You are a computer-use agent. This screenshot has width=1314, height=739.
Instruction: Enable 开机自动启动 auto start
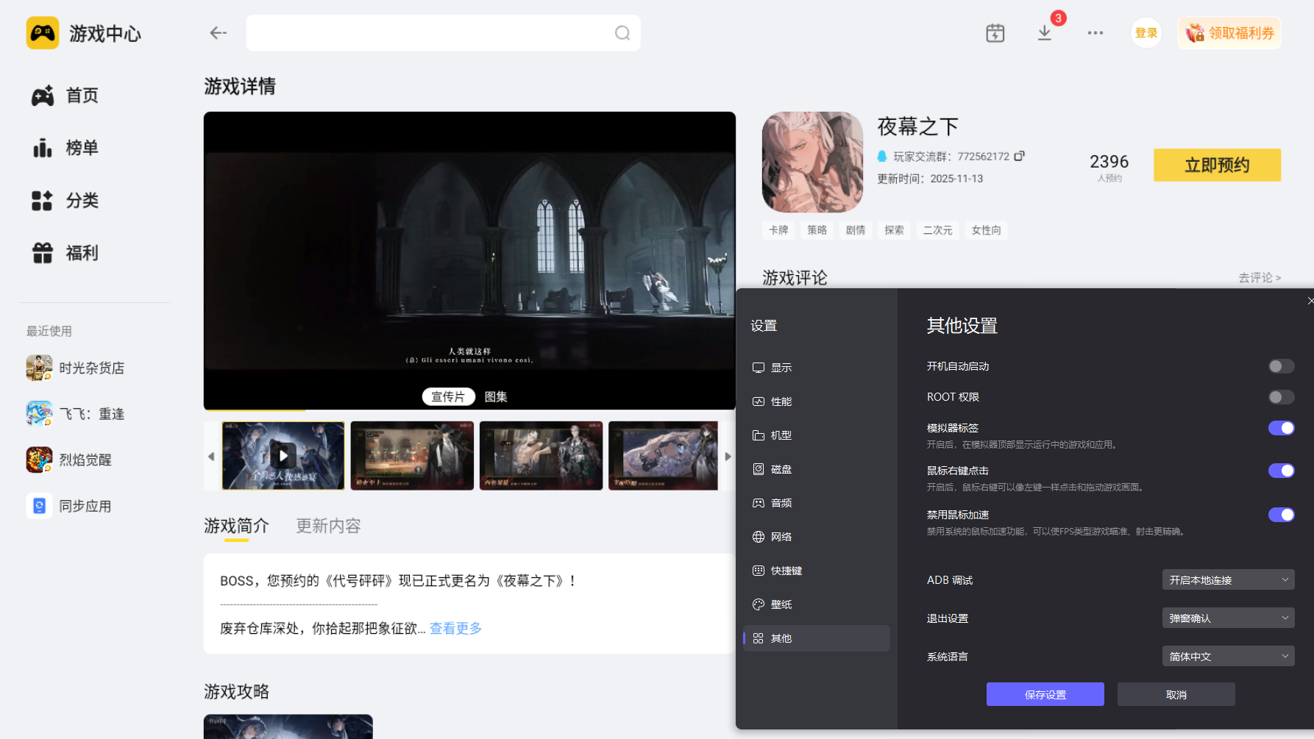tap(1280, 365)
